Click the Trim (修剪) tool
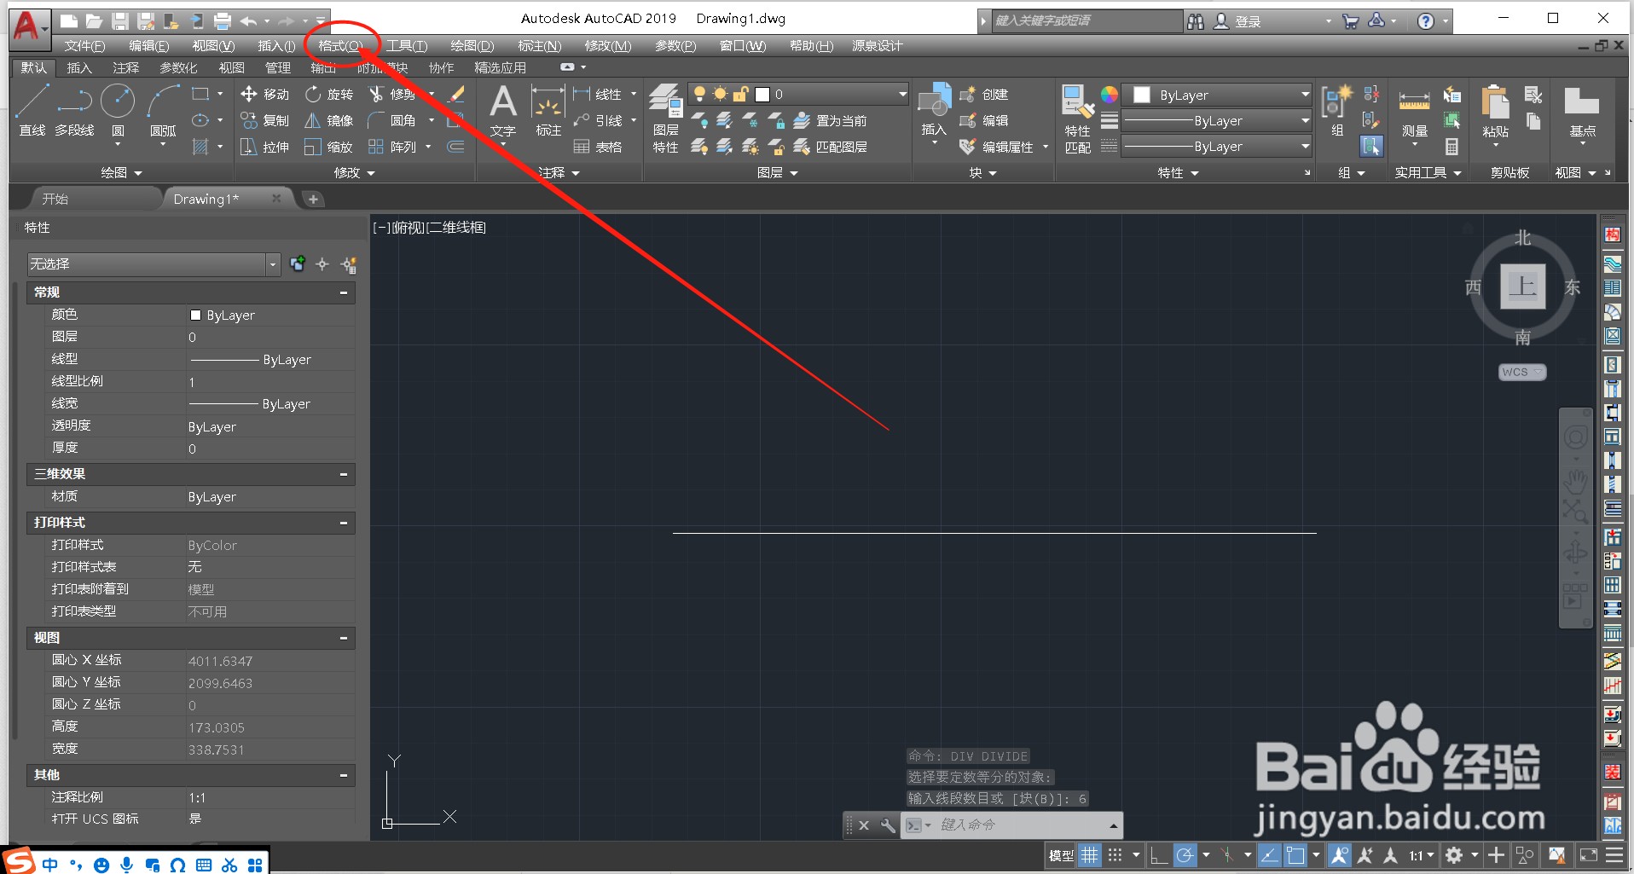This screenshot has width=1634, height=874. tap(392, 94)
